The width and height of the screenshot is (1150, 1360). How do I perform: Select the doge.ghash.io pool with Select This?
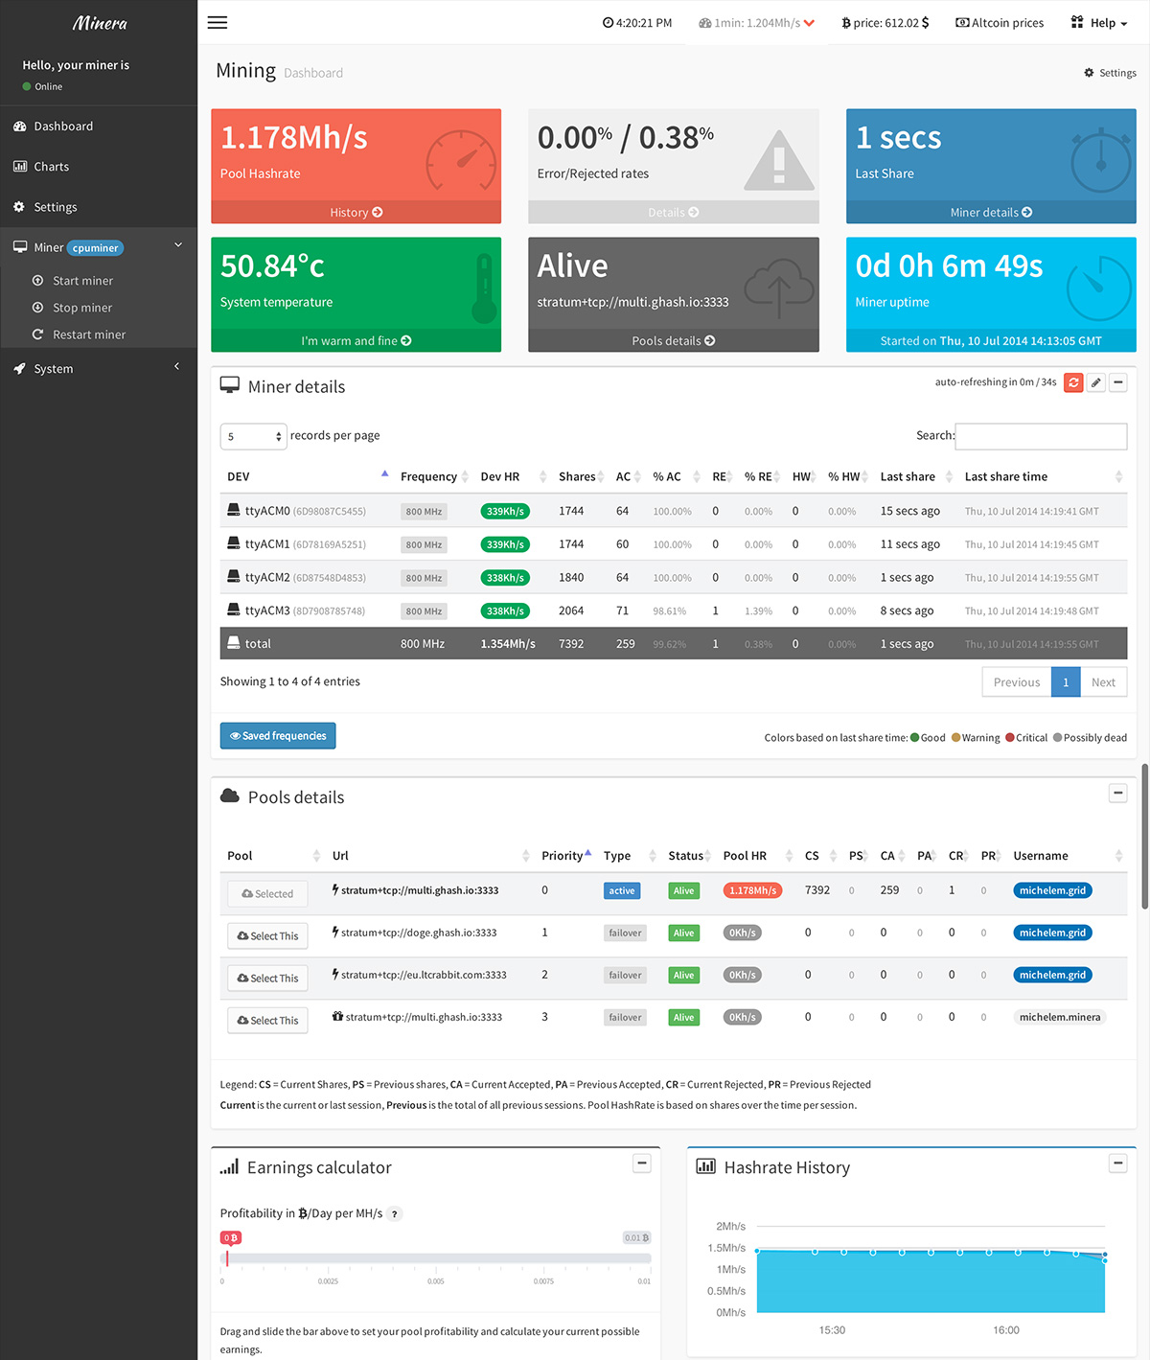(267, 935)
